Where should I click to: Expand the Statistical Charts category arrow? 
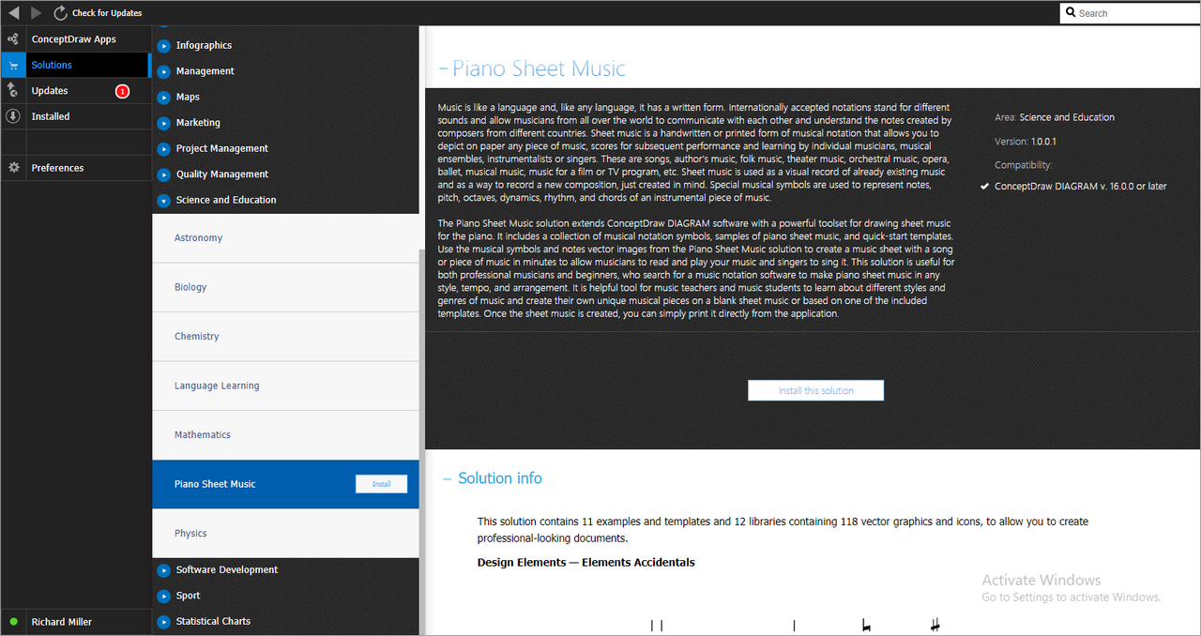point(164,621)
